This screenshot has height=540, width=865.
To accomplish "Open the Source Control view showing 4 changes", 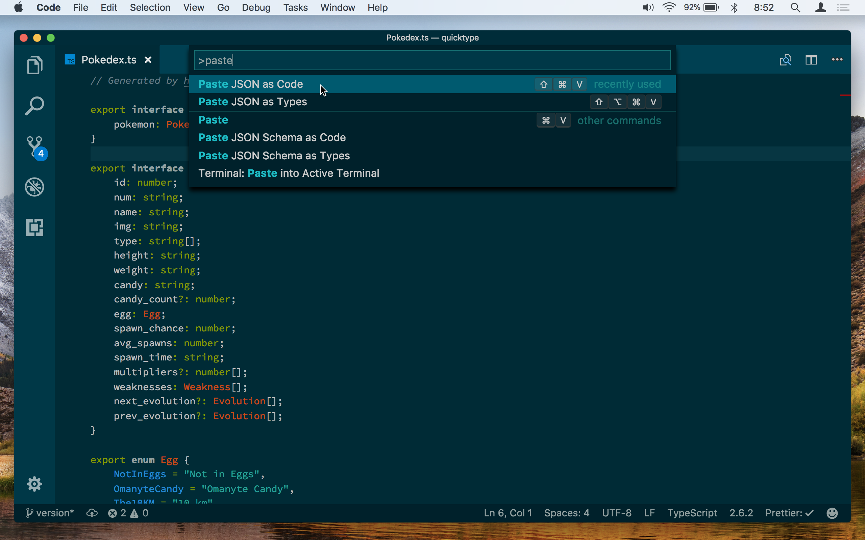I will (x=34, y=146).
